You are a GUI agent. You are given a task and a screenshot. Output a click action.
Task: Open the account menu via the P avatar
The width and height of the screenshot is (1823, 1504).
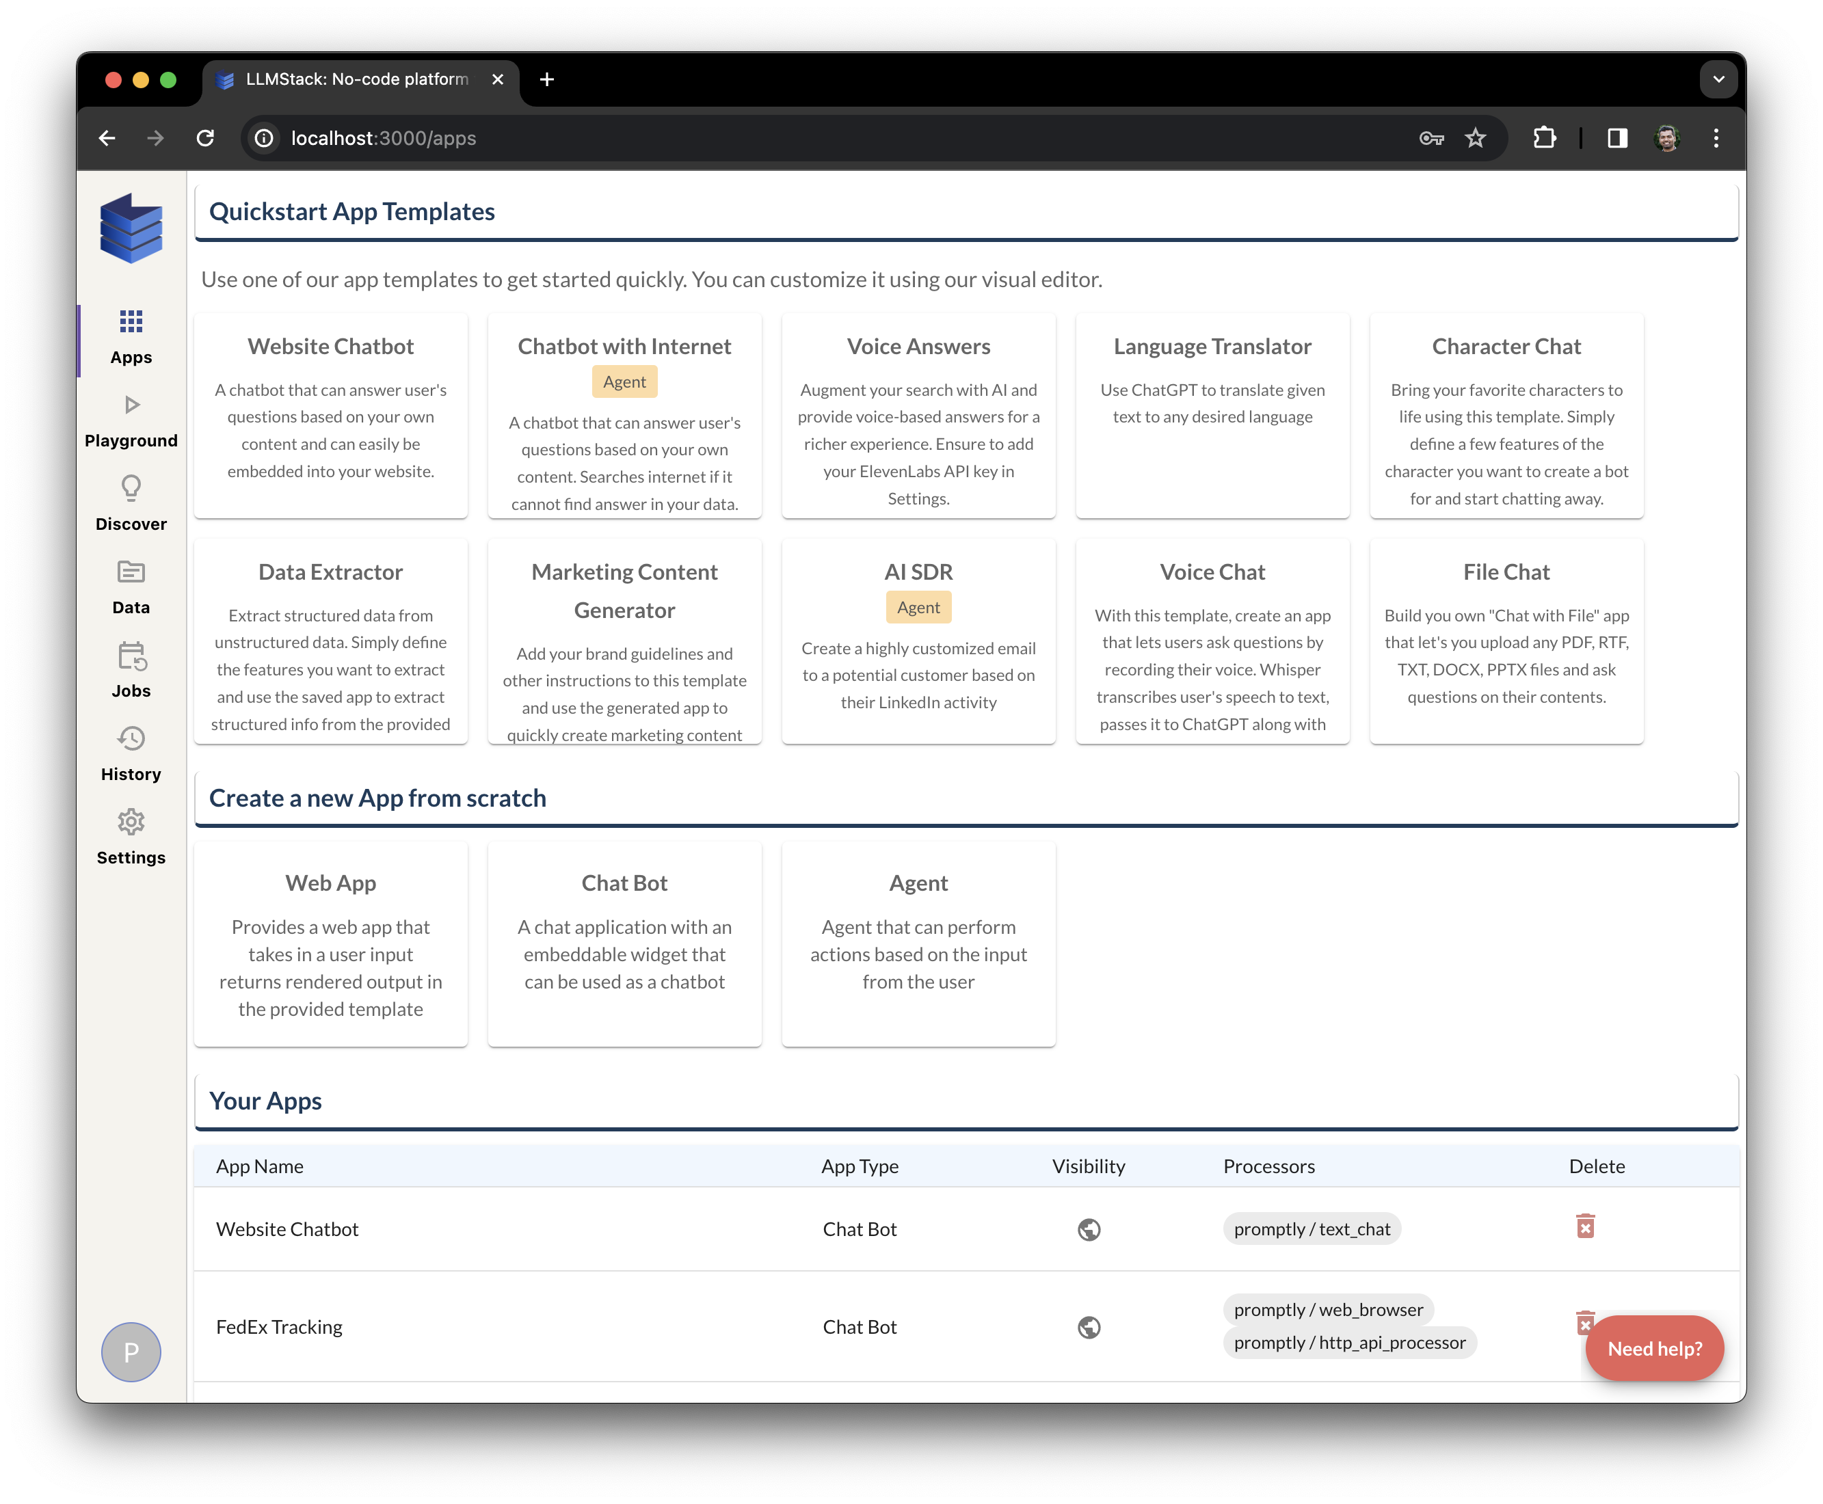[131, 1351]
